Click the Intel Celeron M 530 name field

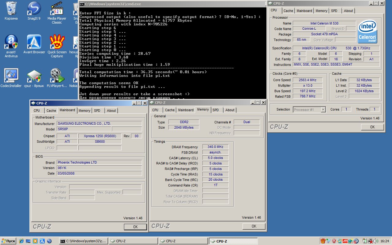pos(324,23)
